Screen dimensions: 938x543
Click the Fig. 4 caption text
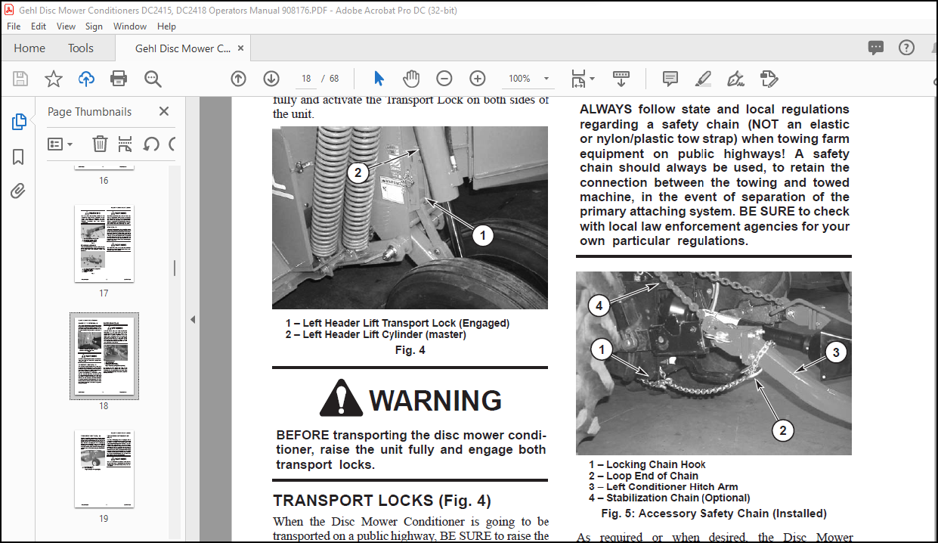(410, 350)
